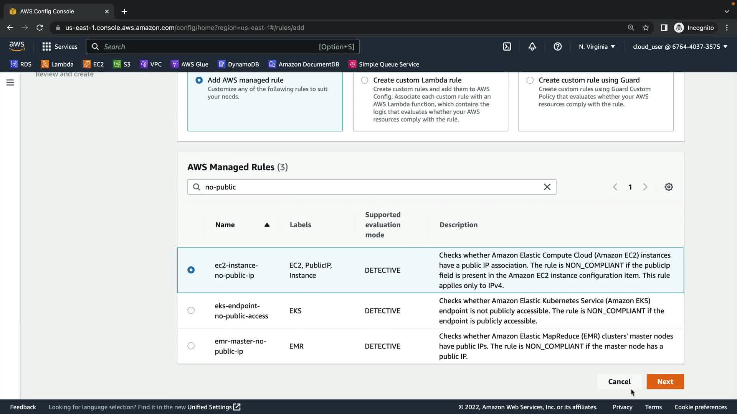Sort rules by Name column arrow
This screenshot has width=737, height=414.
coord(267,225)
